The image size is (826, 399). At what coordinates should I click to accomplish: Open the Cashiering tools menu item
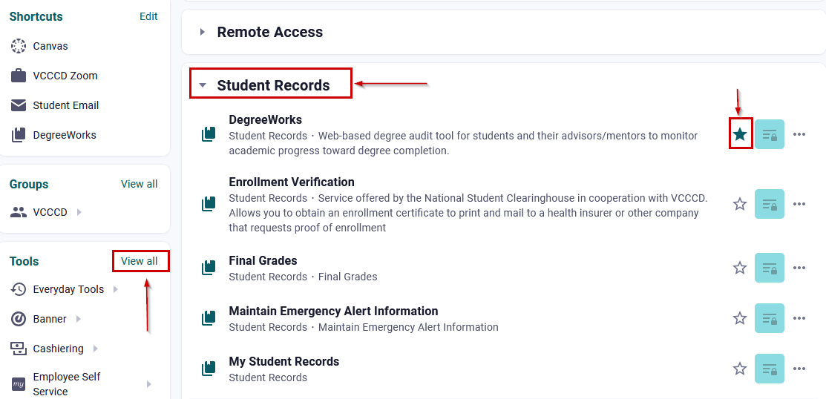(58, 349)
